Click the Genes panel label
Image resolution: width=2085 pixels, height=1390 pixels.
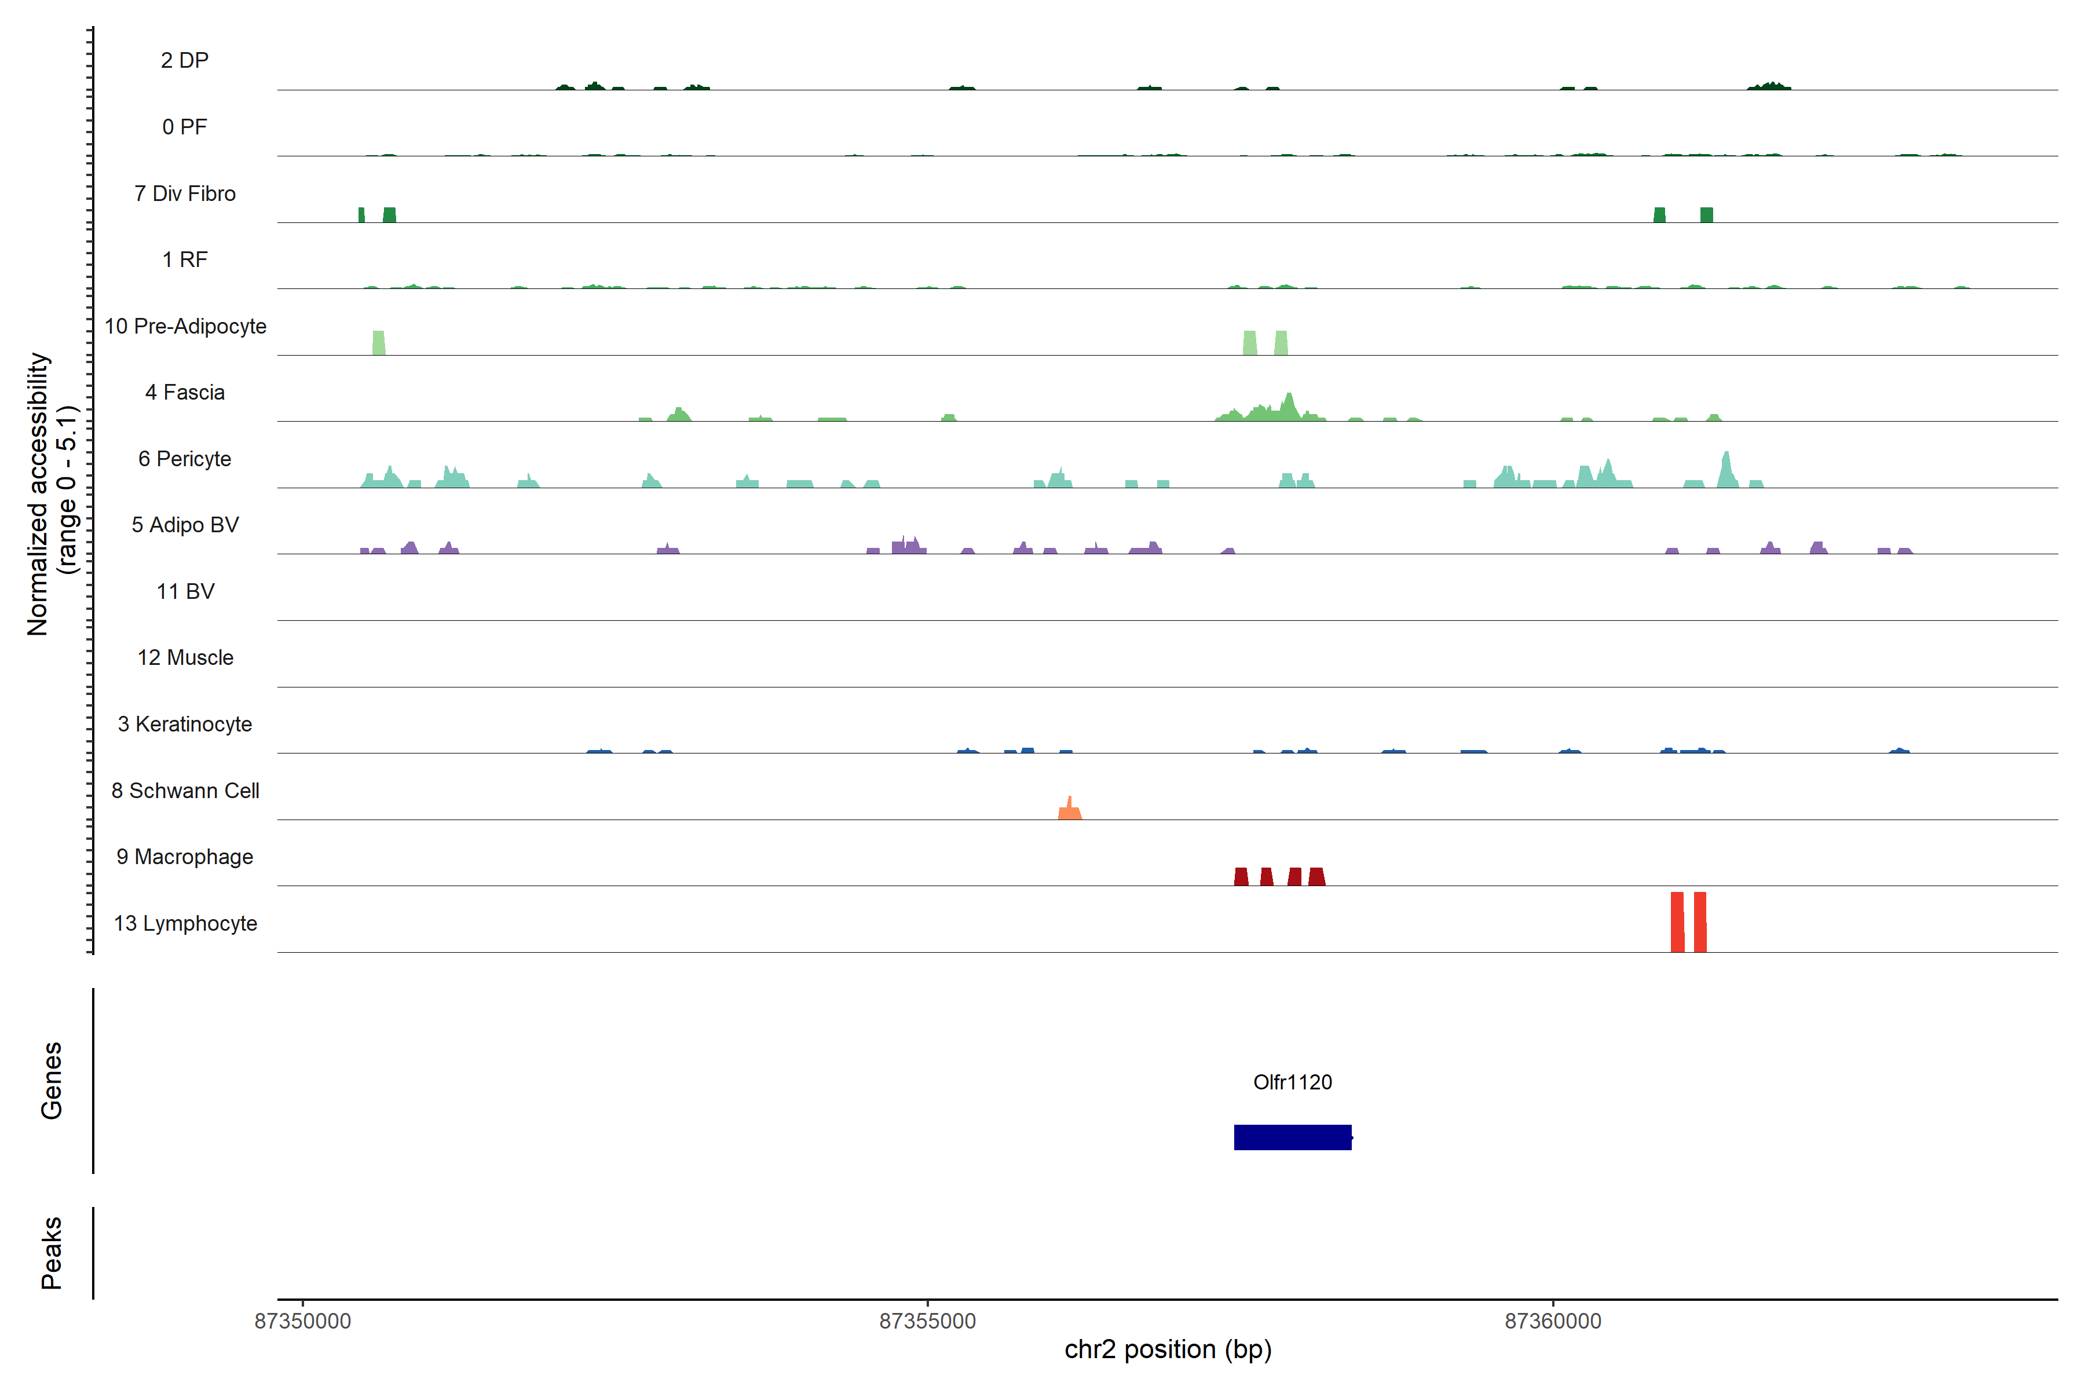coord(52,1080)
